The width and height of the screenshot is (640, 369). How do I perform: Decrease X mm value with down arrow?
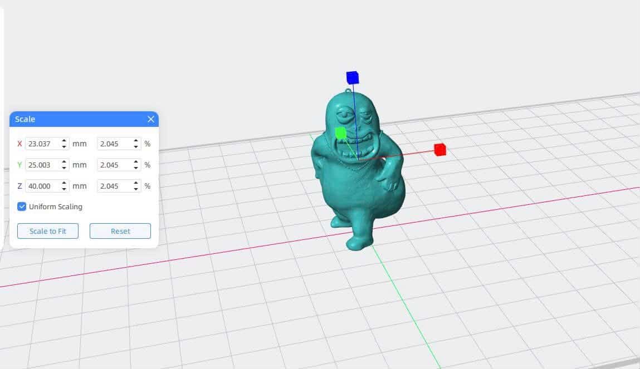(64, 146)
